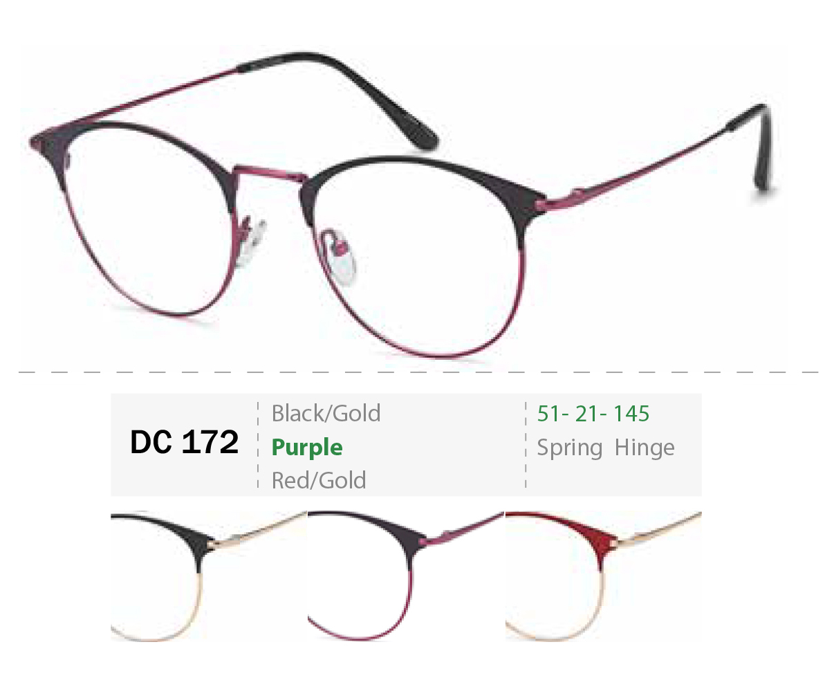Click the Black/Gold frame swatch thumbnail
This screenshot has height=687, width=825.
point(209,576)
